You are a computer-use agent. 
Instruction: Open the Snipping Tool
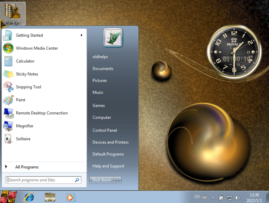[x=28, y=87]
